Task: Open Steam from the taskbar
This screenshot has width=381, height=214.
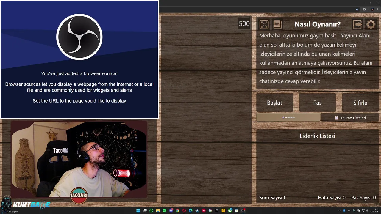Action: (x=197, y=210)
